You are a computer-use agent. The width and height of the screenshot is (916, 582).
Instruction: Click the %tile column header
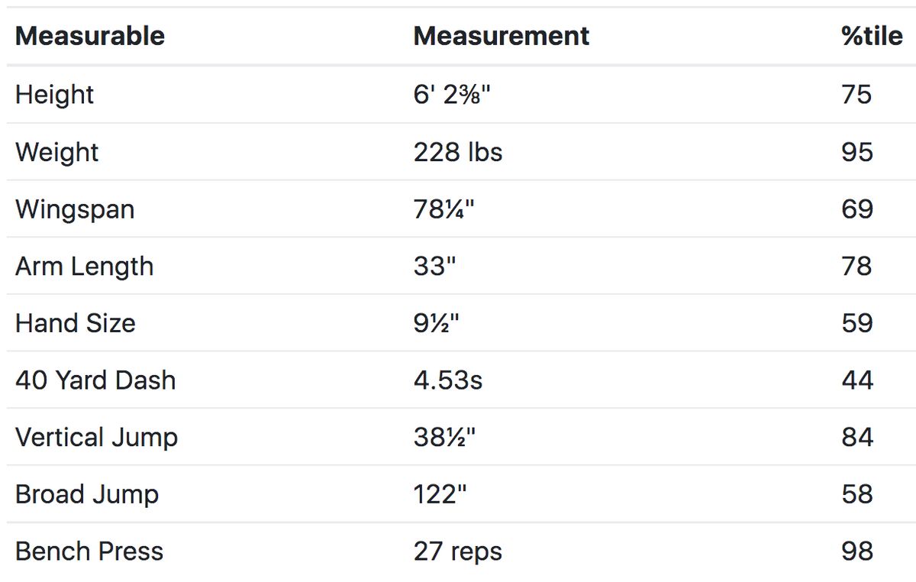(872, 36)
